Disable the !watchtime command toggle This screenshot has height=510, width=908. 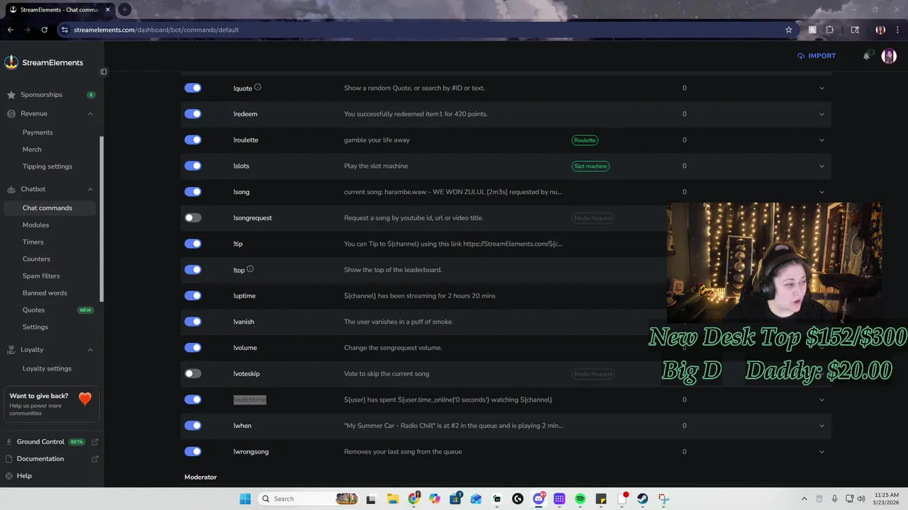click(193, 399)
